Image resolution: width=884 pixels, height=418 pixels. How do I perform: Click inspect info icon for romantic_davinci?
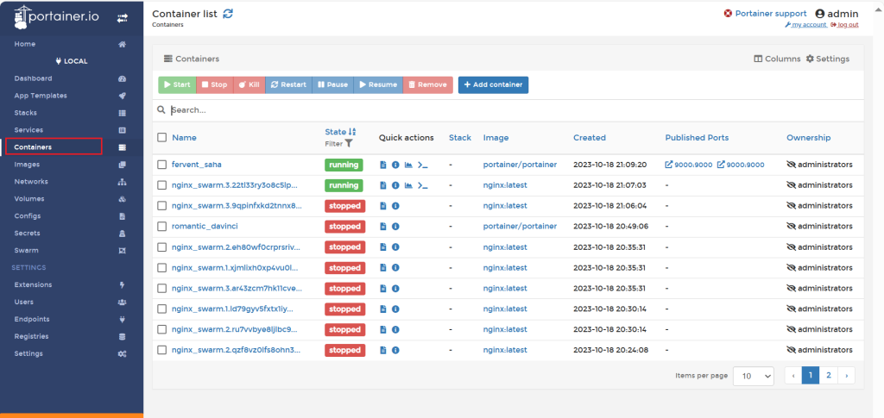click(x=395, y=227)
